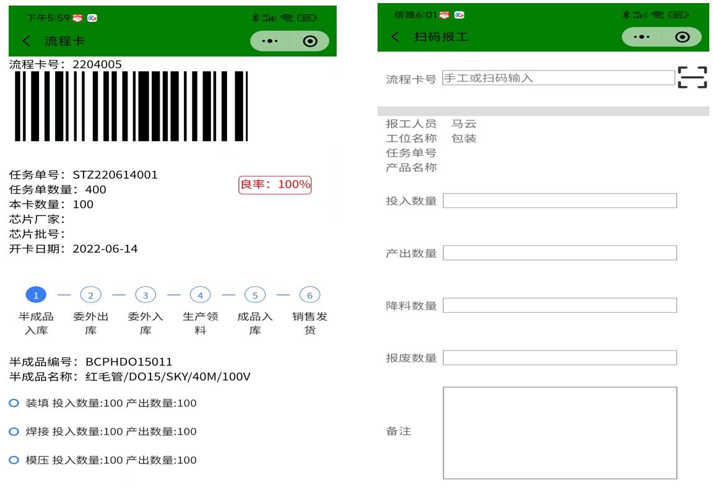Select the 模压 process radio bullet
Screen dimensions: 713x490
point(14,460)
